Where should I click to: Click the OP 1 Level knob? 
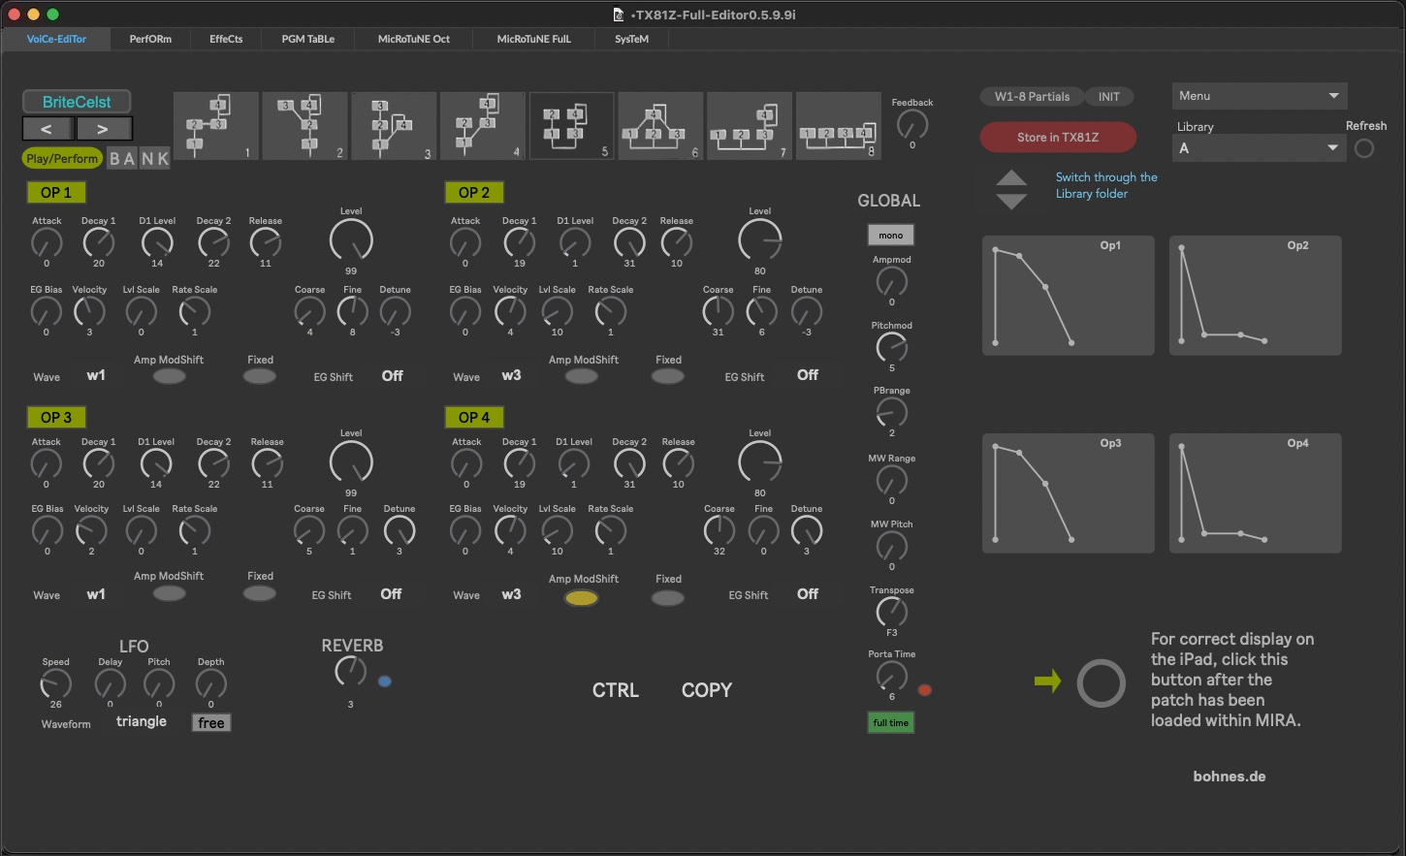[351, 240]
